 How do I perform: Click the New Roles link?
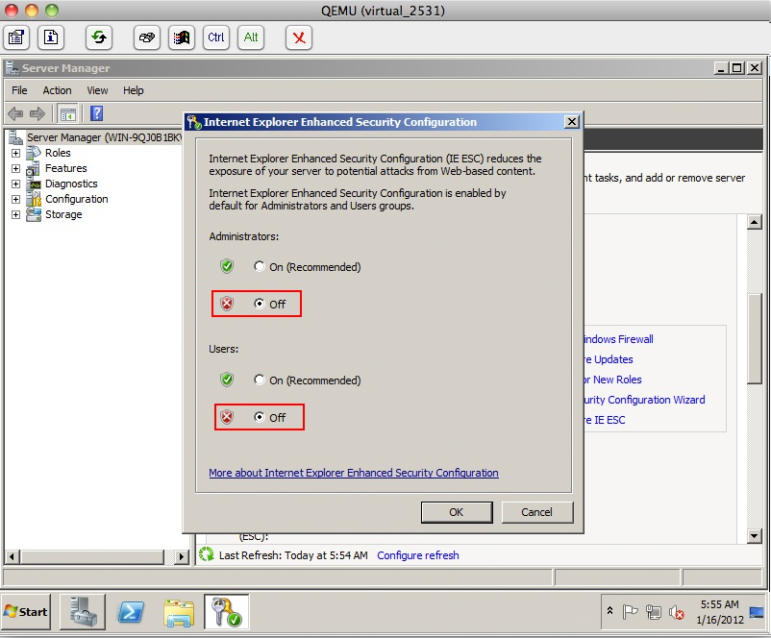pyautogui.click(x=612, y=380)
